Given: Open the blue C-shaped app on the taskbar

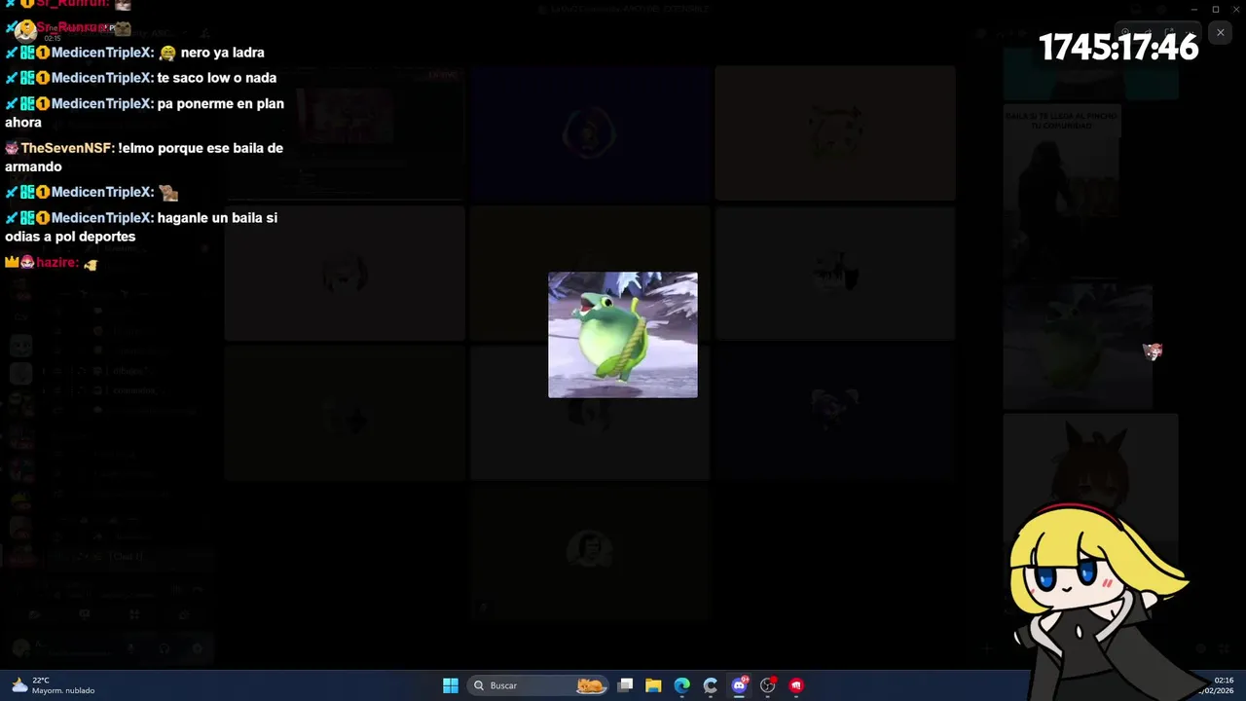Looking at the screenshot, I should coord(711,685).
